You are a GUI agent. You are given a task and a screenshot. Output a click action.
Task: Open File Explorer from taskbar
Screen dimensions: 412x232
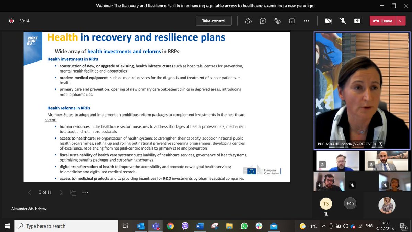point(229,226)
